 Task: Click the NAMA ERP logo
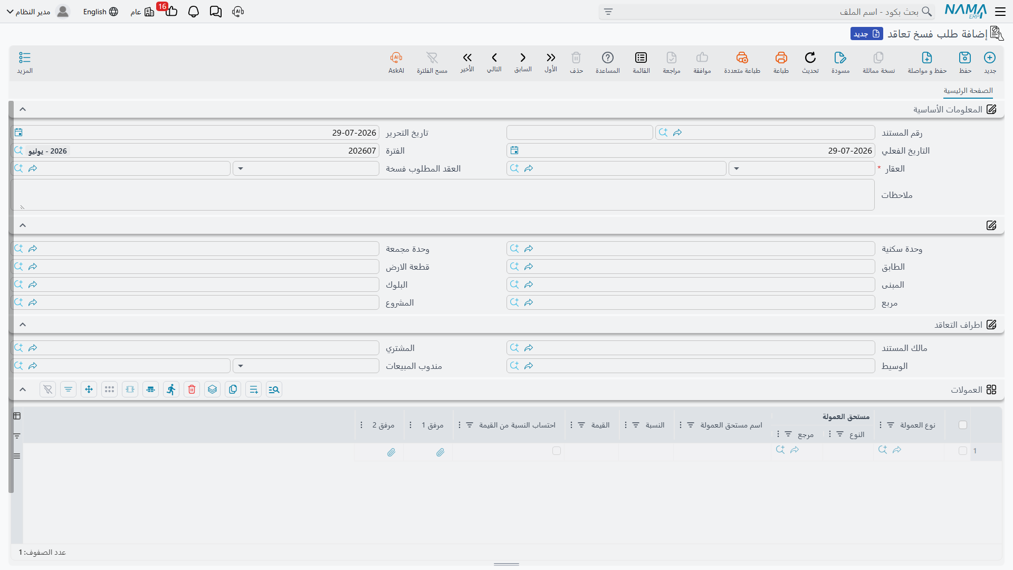point(966,11)
